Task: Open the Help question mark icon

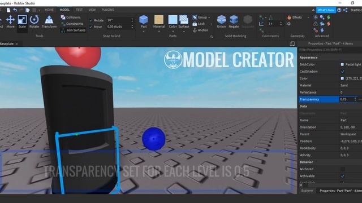Action: click(x=339, y=10)
